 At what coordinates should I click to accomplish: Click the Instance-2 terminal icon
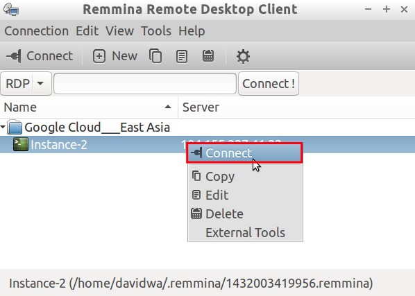[21, 144]
